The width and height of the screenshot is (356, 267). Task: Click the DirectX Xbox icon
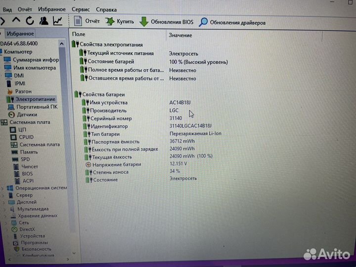[x=14, y=229]
